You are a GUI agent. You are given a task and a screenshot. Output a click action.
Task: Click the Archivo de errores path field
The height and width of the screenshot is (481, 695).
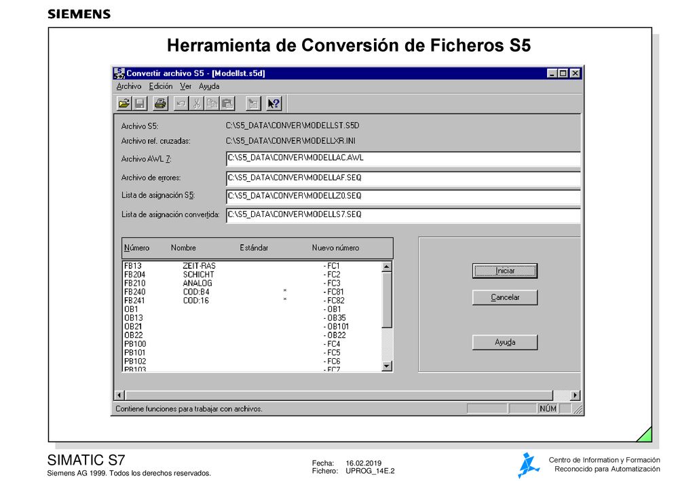tap(403, 178)
